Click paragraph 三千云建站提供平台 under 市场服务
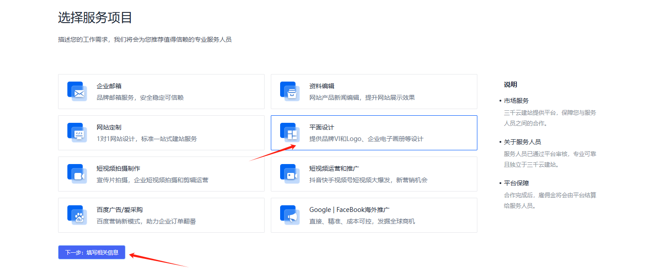Viewport: 652px width, 278px height. pos(550,118)
